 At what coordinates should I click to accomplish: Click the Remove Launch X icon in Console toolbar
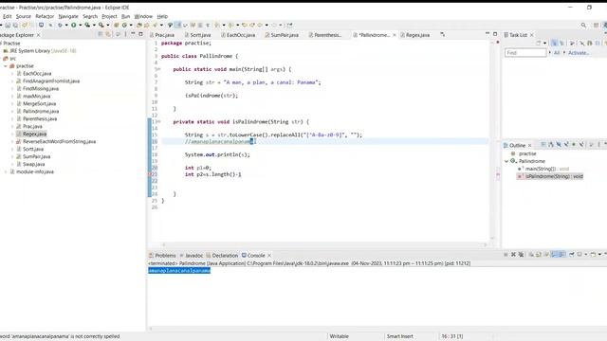click(x=513, y=255)
